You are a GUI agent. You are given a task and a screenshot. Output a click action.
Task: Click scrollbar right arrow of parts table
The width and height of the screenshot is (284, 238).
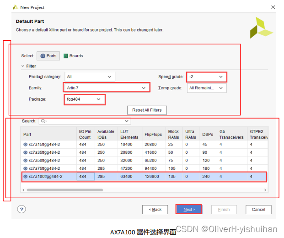(x=265, y=190)
